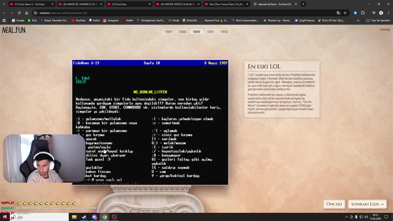Open the media control toolbar icon

[x=374, y=13]
